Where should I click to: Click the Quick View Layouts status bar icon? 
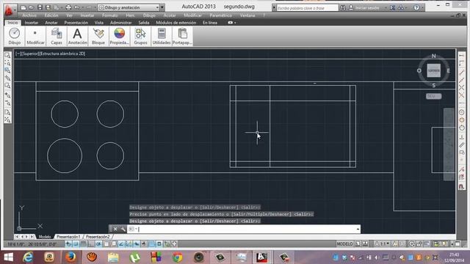click(358, 244)
